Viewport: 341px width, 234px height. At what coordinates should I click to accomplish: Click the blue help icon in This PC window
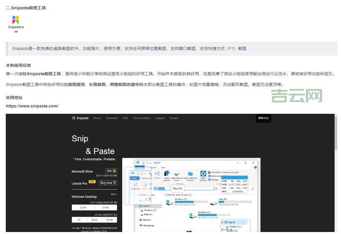click(x=255, y=168)
